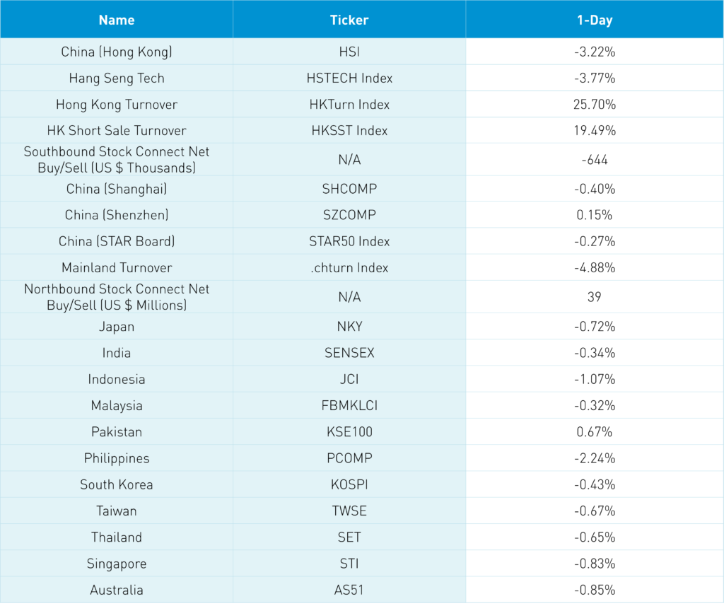Select the 0.15% Shenzhen value cell
This screenshot has width=724, height=606.
(x=594, y=215)
